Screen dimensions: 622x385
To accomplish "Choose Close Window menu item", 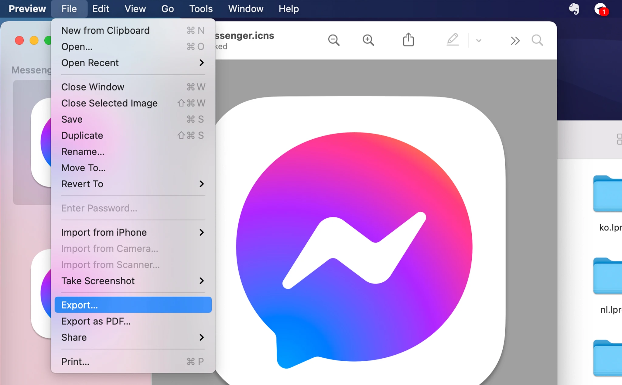I will tap(133, 87).
